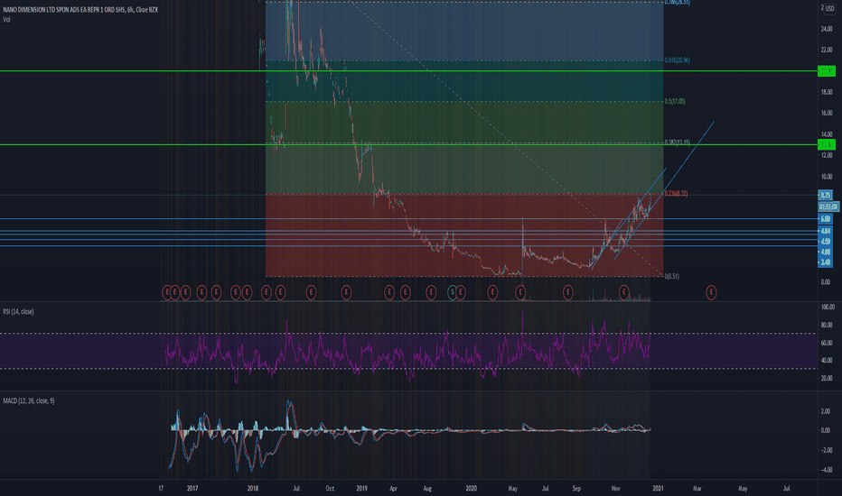Open the earnings marker under the May 2020 spike
842x496 pixels.
point(520,292)
